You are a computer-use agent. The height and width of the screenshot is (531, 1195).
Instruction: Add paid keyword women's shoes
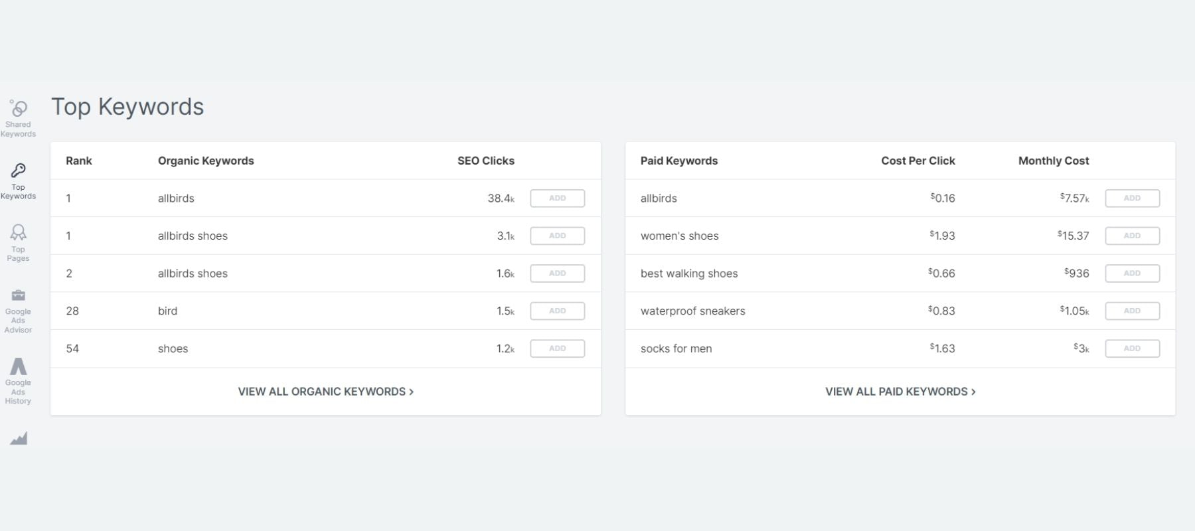(1133, 236)
